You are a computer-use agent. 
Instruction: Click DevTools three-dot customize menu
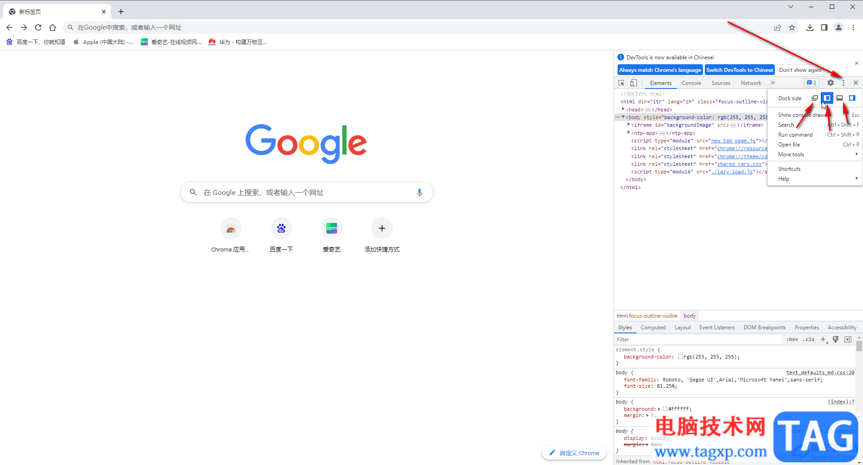coord(843,83)
